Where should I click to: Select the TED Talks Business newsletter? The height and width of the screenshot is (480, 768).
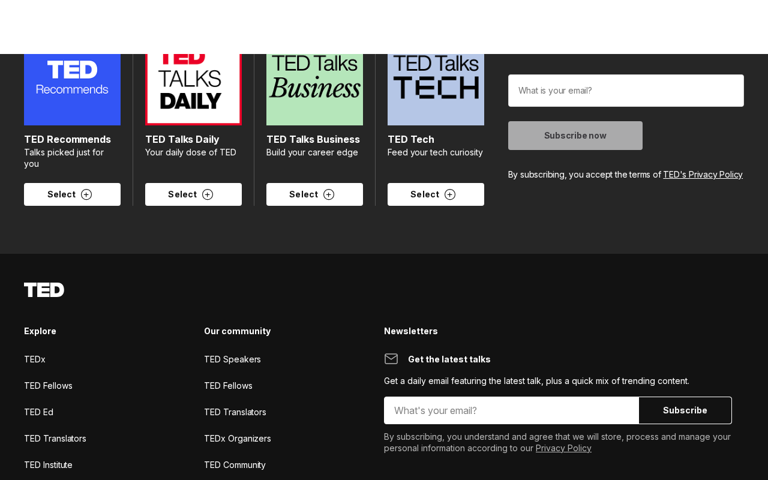314,194
